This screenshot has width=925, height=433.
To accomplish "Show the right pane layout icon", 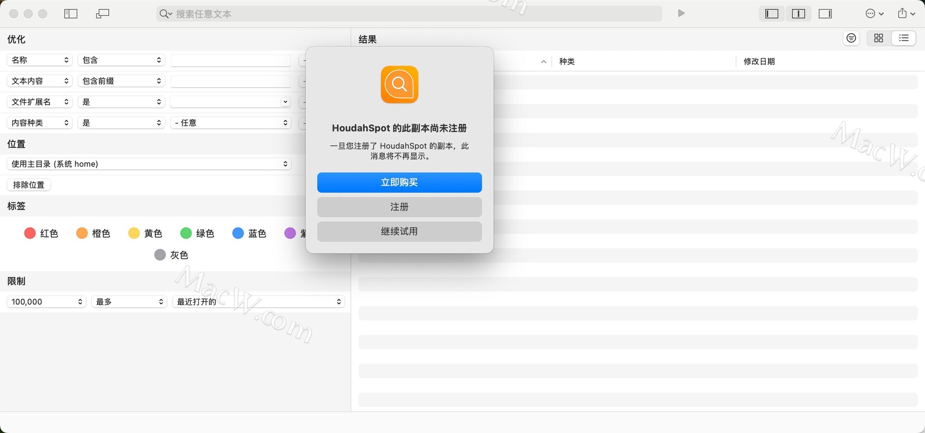I will 825,13.
